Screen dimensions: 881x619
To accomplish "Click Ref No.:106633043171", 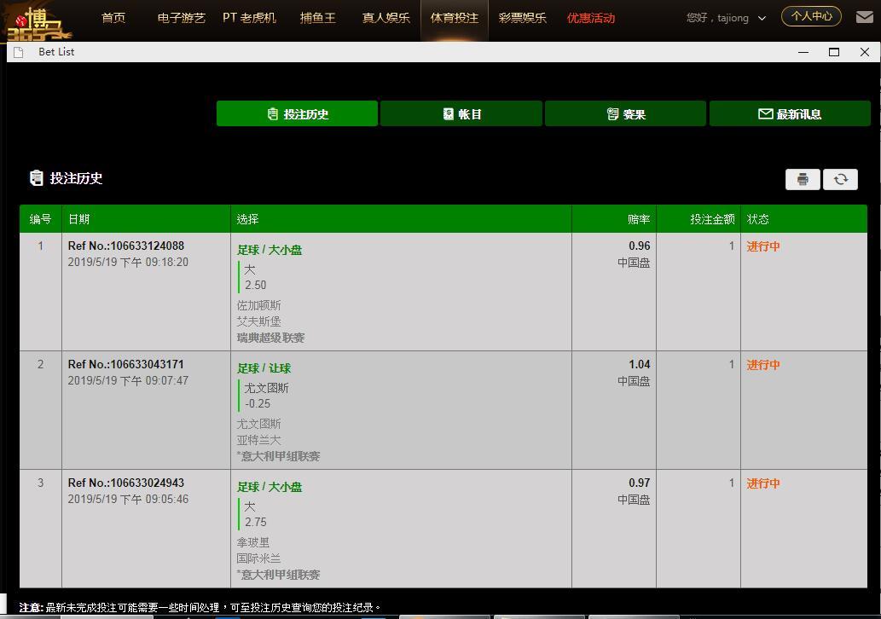I will point(126,365).
